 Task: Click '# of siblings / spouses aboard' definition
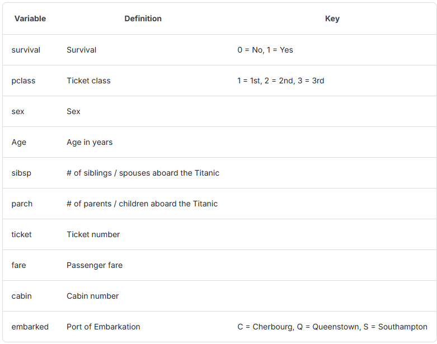tap(143, 173)
